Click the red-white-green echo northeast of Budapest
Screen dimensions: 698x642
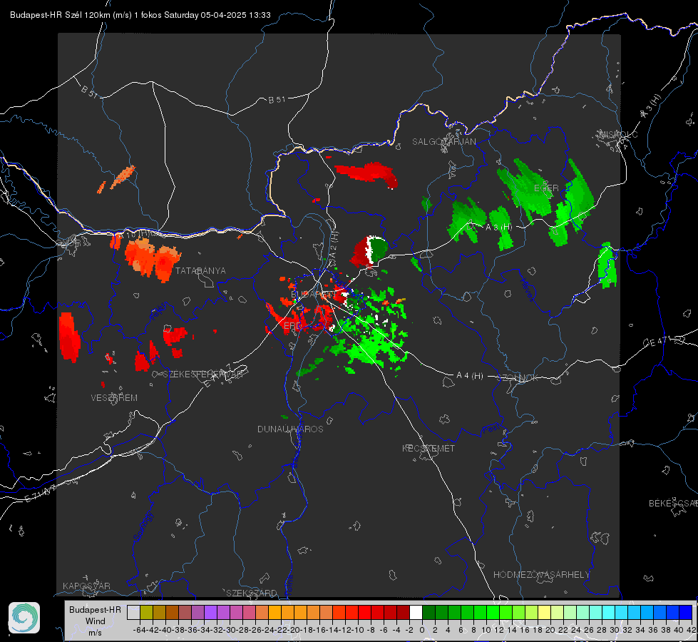pyautogui.click(x=369, y=251)
